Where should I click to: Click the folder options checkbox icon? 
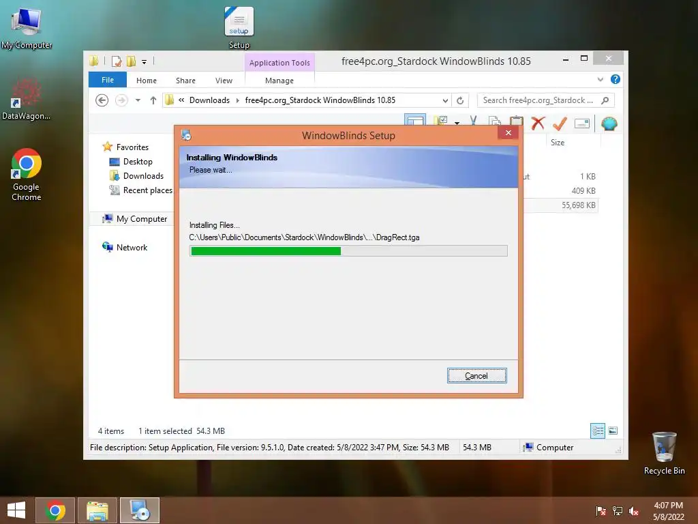440,120
